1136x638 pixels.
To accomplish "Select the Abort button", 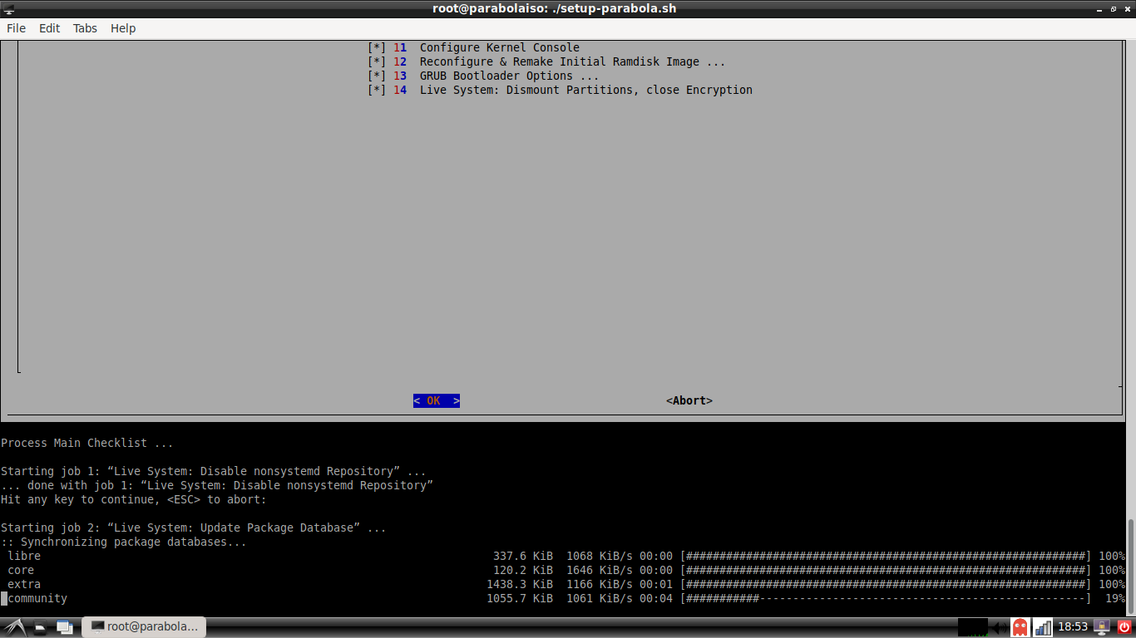I will pyautogui.click(x=689, y=400).
